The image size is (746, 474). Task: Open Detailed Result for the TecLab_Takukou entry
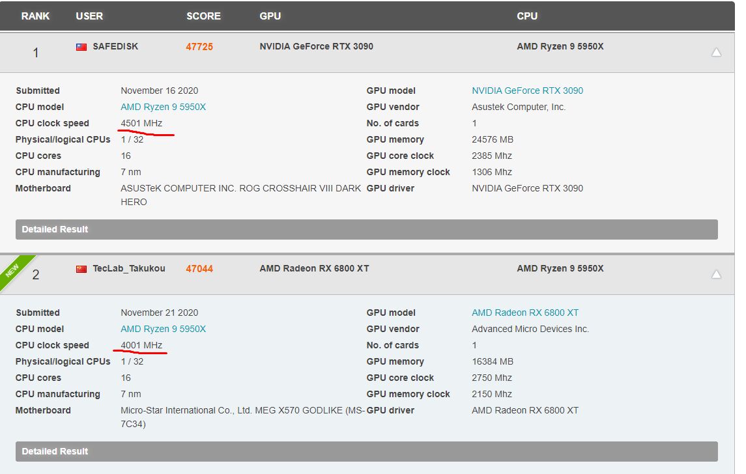(366, 451)
